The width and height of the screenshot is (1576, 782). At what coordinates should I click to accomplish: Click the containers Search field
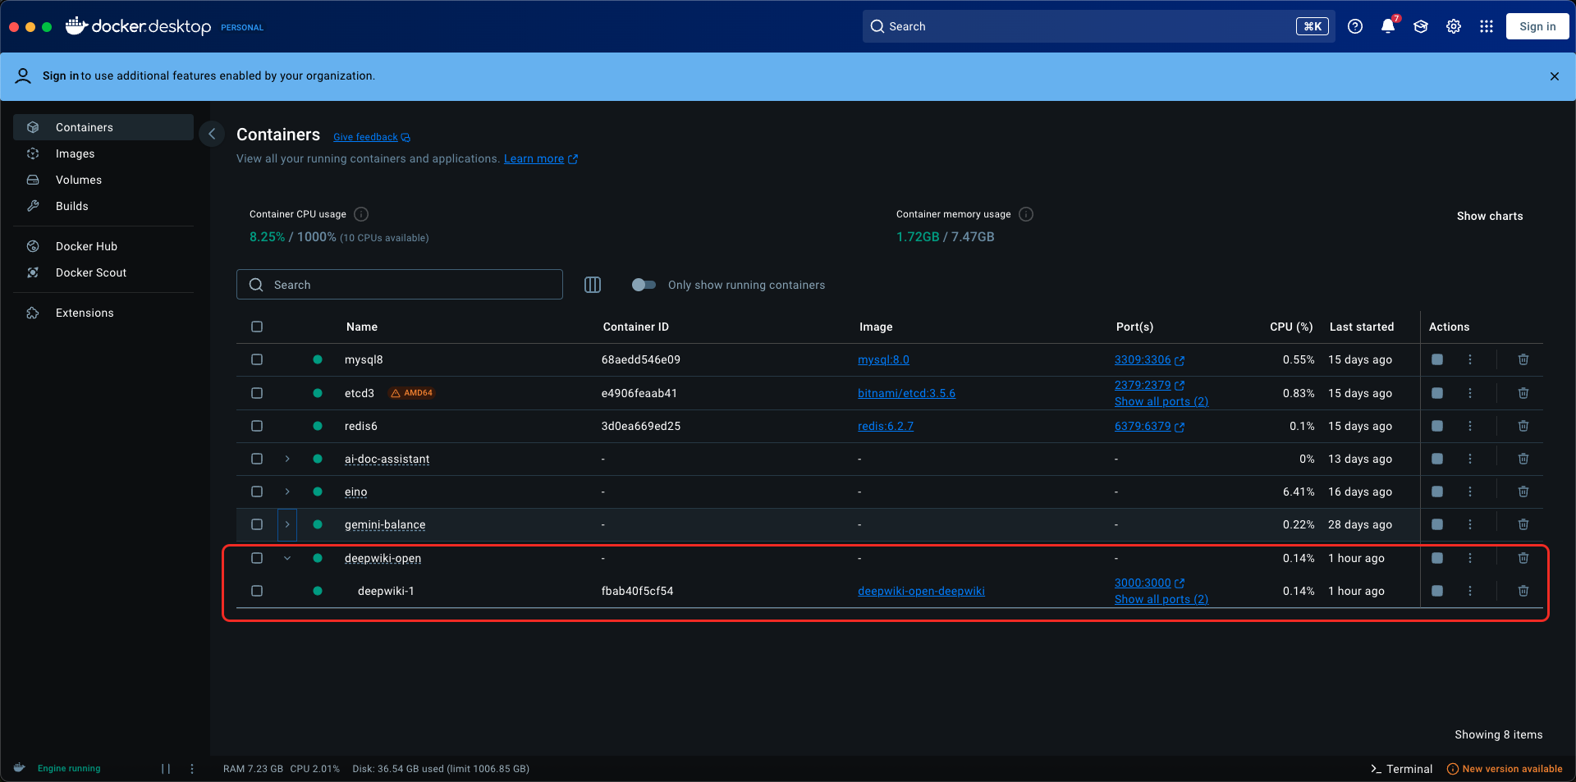(x=400, y=285)
